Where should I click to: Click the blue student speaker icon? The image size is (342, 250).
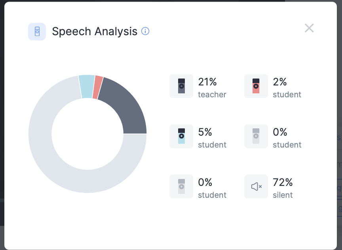[x=181, y=136]
